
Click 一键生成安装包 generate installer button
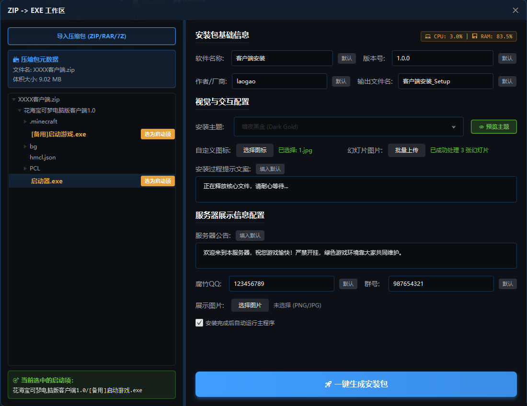356,384
